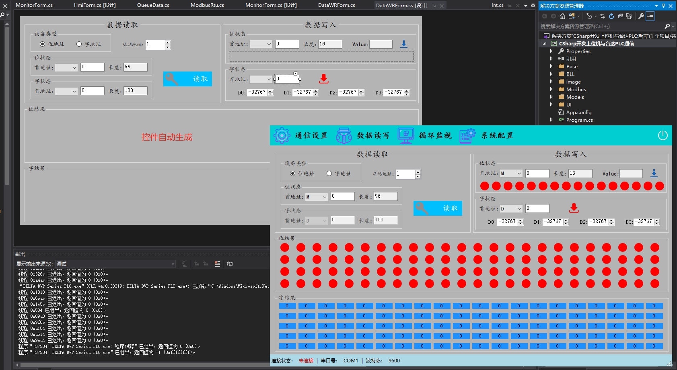The image size is (677, 370).
Task: Decrease D3 value in running app
Action: pos(657,223)
